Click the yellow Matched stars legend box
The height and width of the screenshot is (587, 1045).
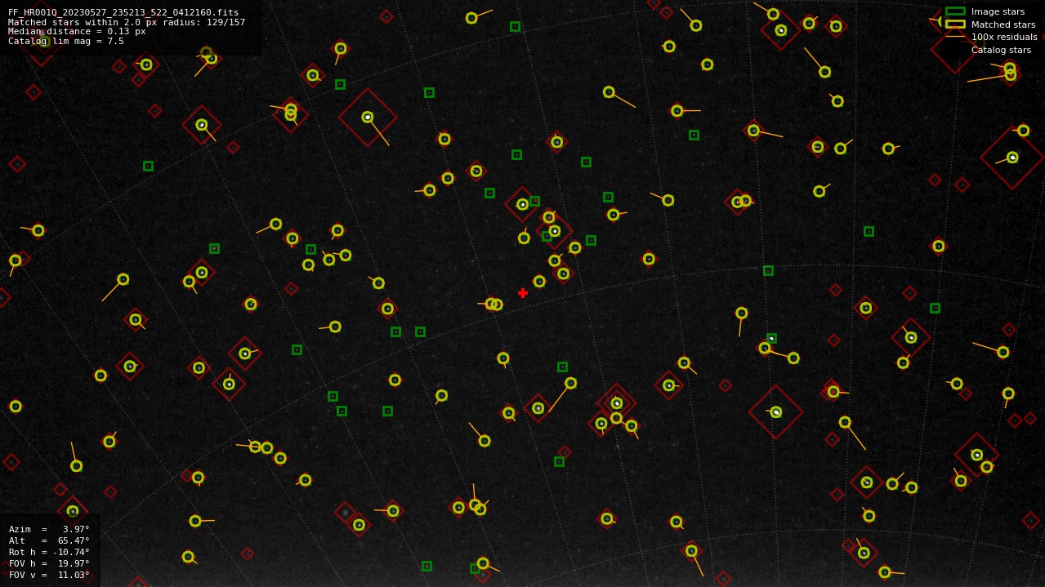coord(955,24)
